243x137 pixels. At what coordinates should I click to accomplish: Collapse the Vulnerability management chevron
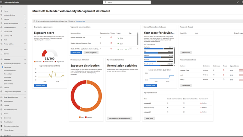click(25, 64)
